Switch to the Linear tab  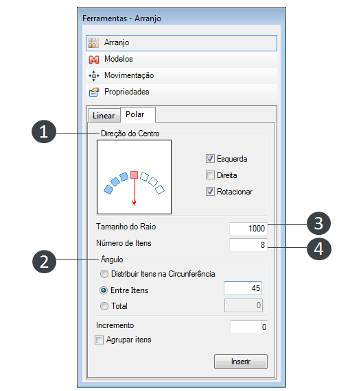click(104, 116)
